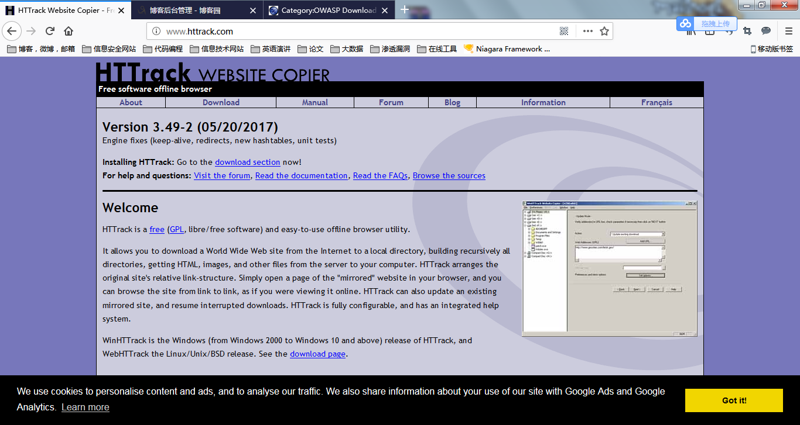Follow the 'free' link in Welcome text
Image resolution: width=800 pixels, height=425 pixels.
tap(157, 229)
